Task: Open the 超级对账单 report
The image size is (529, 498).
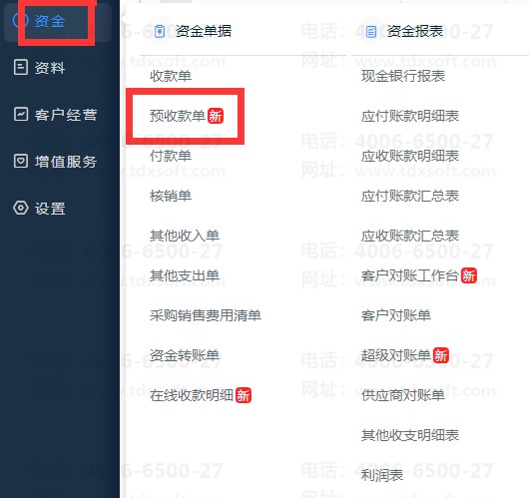Action: (396, 355)
